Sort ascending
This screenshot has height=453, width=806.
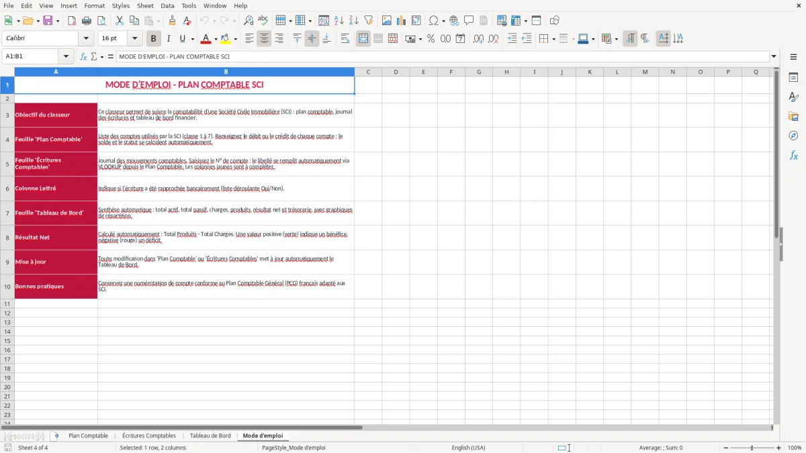(x=339, y=21)
